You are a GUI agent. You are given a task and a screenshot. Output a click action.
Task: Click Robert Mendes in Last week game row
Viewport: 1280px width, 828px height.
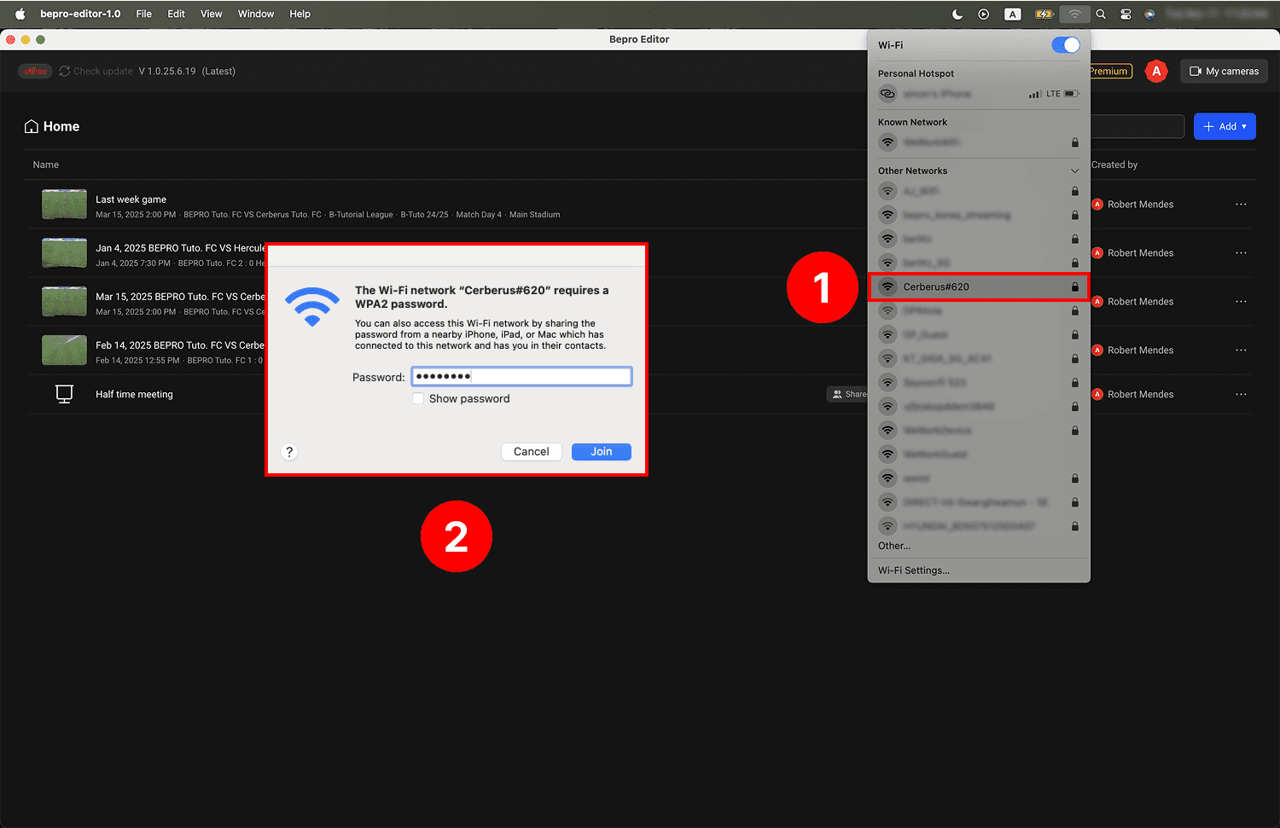tap(1140, 205)
